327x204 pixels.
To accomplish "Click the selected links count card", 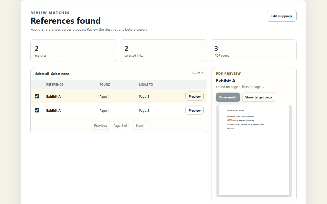I will click(x=163, y=50).
